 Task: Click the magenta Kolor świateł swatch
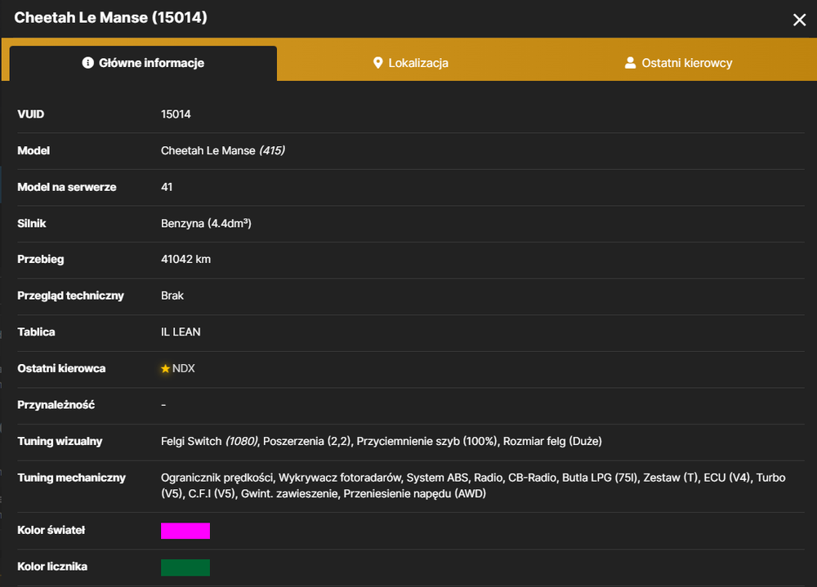pyautogui.click(x=185, y=531)
